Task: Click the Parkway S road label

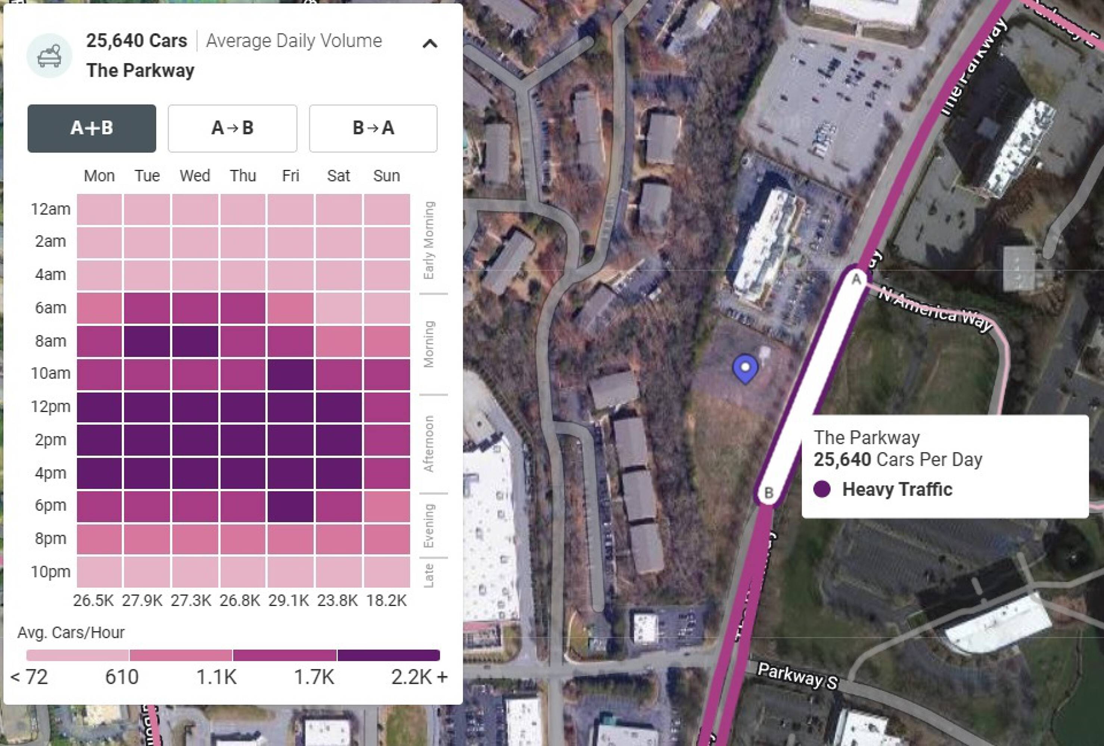Action: coord(797,676)
